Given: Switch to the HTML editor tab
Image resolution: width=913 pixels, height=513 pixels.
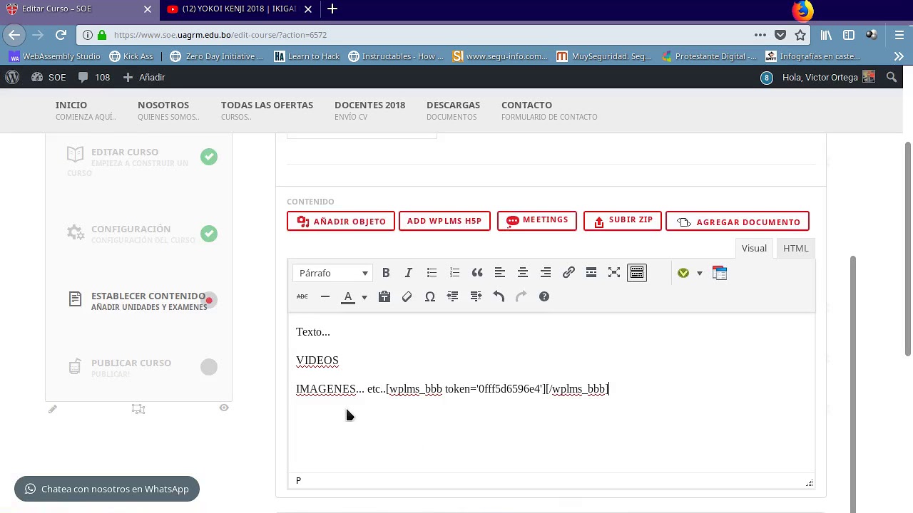Looking at the screenshot, I should 796,248.
